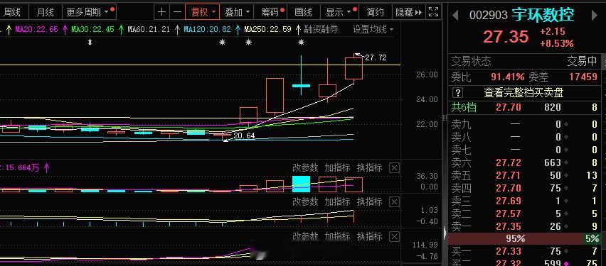Screen dimensions: 606x266
Task: Click the MA20:22.65 indicator label
Action: [x=36, y=29]
